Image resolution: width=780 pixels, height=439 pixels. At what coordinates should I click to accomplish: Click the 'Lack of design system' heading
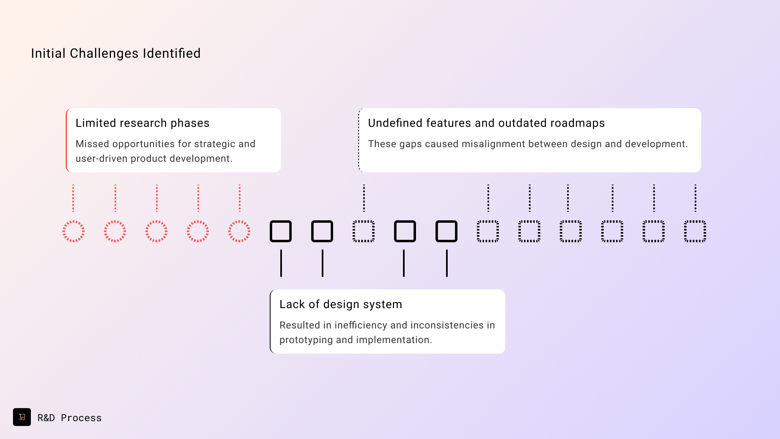click(341, 304)
